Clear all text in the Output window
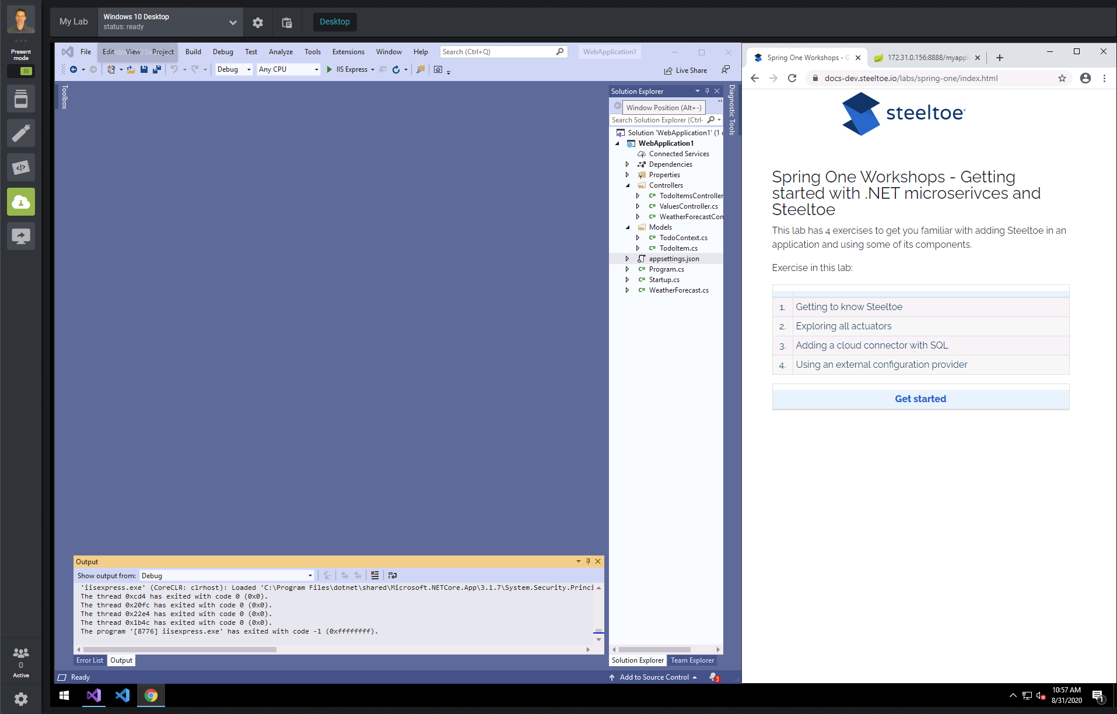The image size is (1117, 714). [x=374, y=576]
